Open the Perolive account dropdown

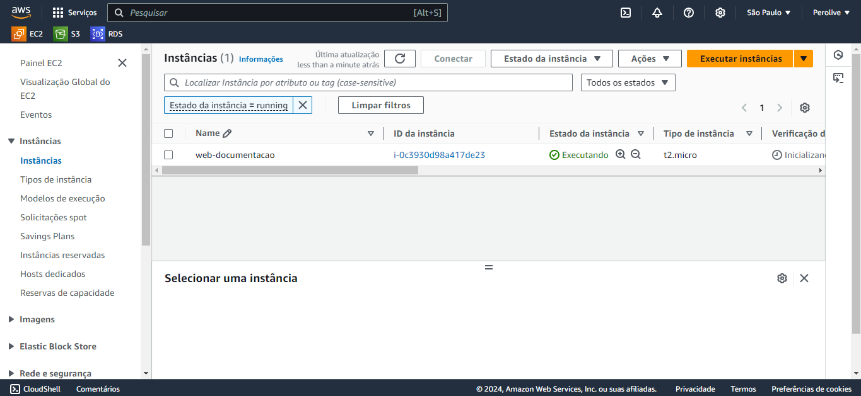831,13
